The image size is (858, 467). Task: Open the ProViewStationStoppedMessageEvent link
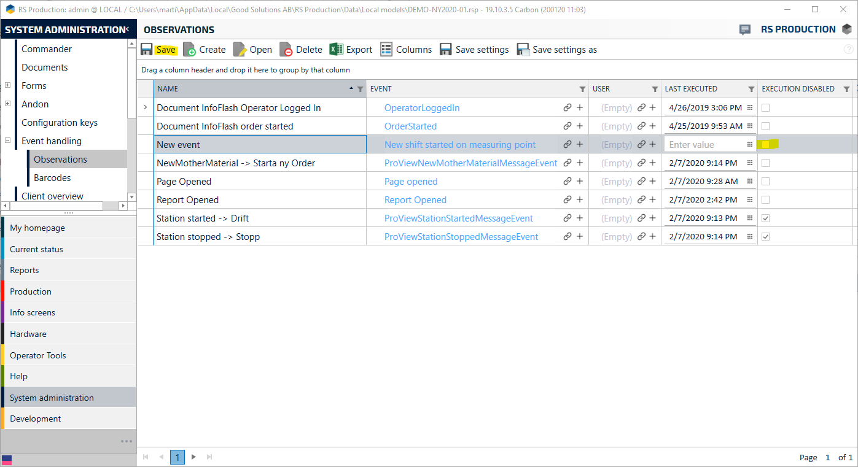tap(461, 237)
